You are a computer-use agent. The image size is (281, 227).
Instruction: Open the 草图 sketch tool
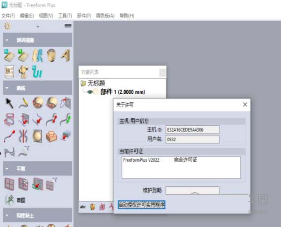tap(15, 200)
